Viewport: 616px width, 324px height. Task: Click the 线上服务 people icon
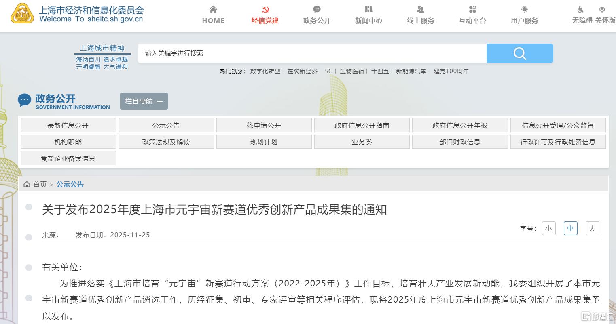point(420,9)
